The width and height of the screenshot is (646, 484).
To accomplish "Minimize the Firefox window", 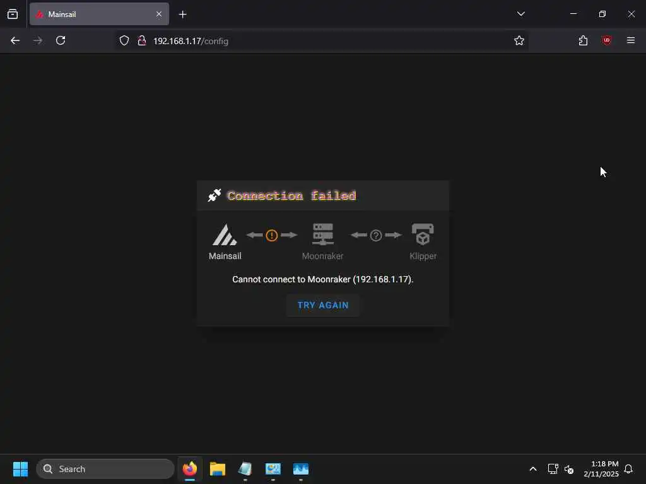I will [573, 14].
